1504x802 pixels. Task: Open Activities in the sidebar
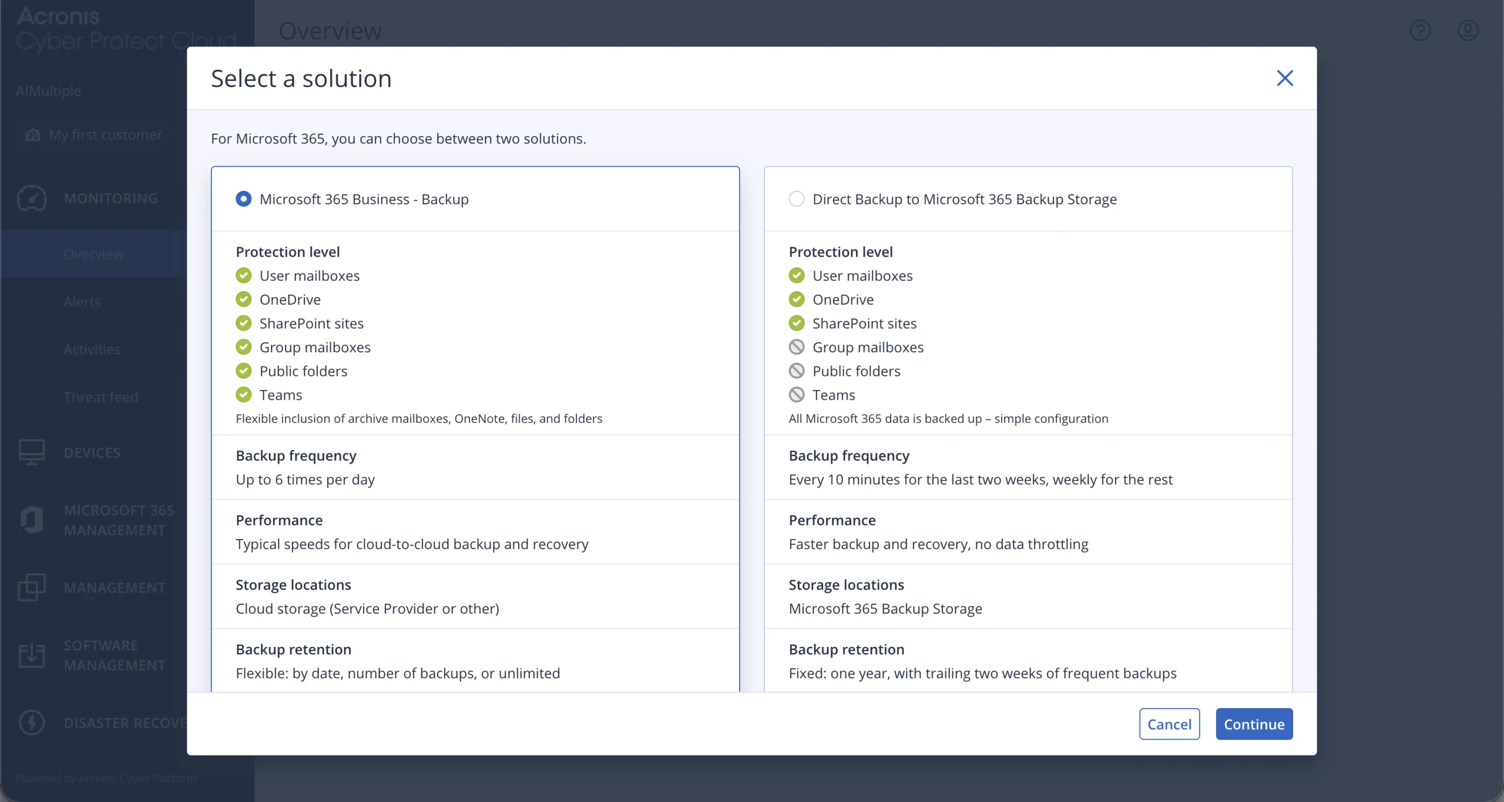coord(92,349)
